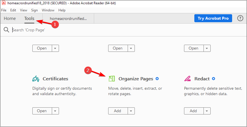Open the Certificates tool
The image size is (247, 127).
[42, 111]
